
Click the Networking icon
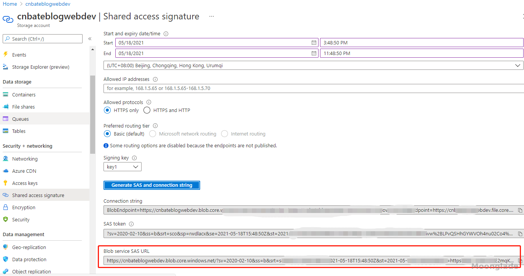[x=5, y=159]
